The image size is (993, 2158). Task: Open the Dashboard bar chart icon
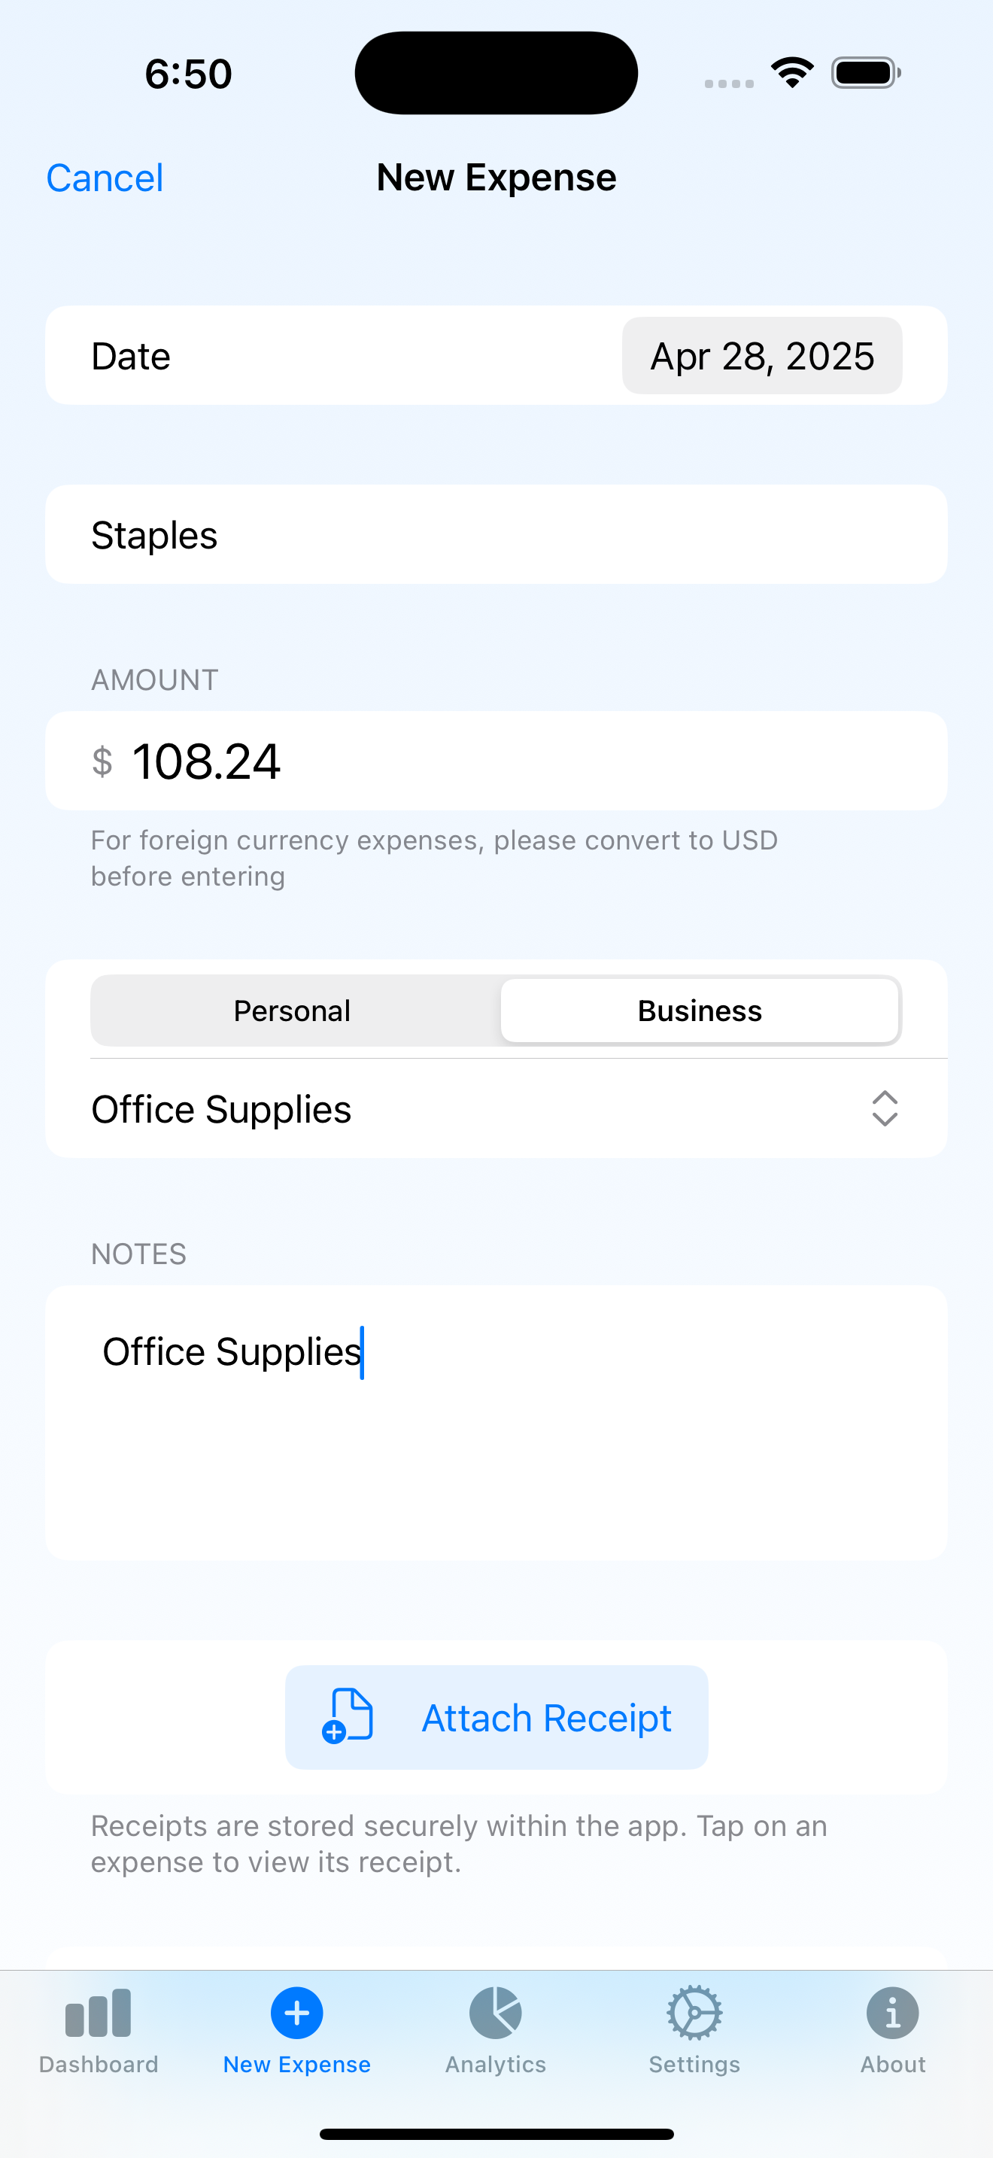coord(98,2012)
